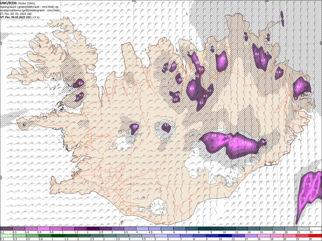Image resolution: width=322 pixels, height=241 pixels.
Task: Click the "UWC/ECDS" title in the header
Action: tap(9, 3)
